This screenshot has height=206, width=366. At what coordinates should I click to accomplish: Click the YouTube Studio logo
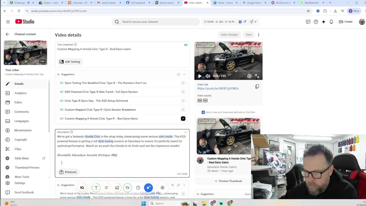click(25, 22)
